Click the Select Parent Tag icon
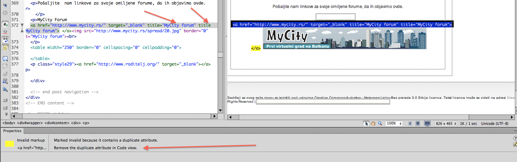Image resolution: width=517 pixels, height=162 pixels. click(5, 5)
